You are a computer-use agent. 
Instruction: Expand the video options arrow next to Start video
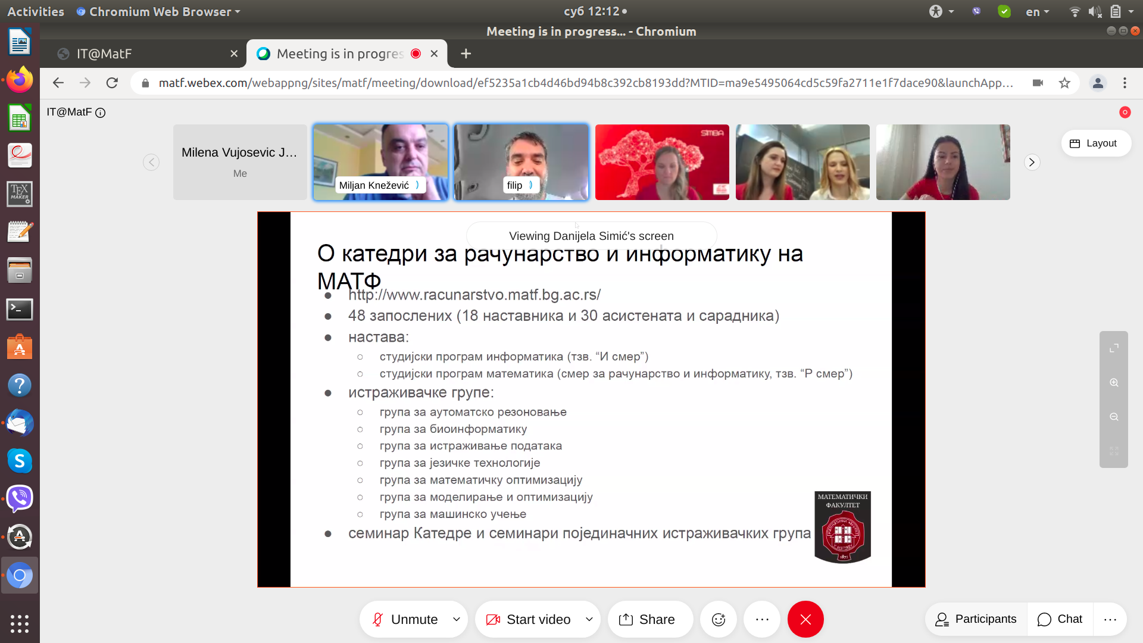pos(589,619)
